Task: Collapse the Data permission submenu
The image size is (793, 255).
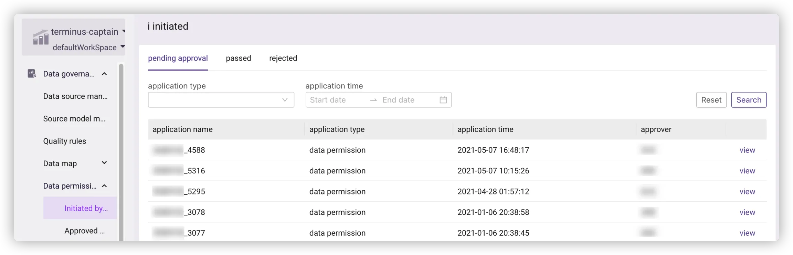Action: click(x=105, y=186)
